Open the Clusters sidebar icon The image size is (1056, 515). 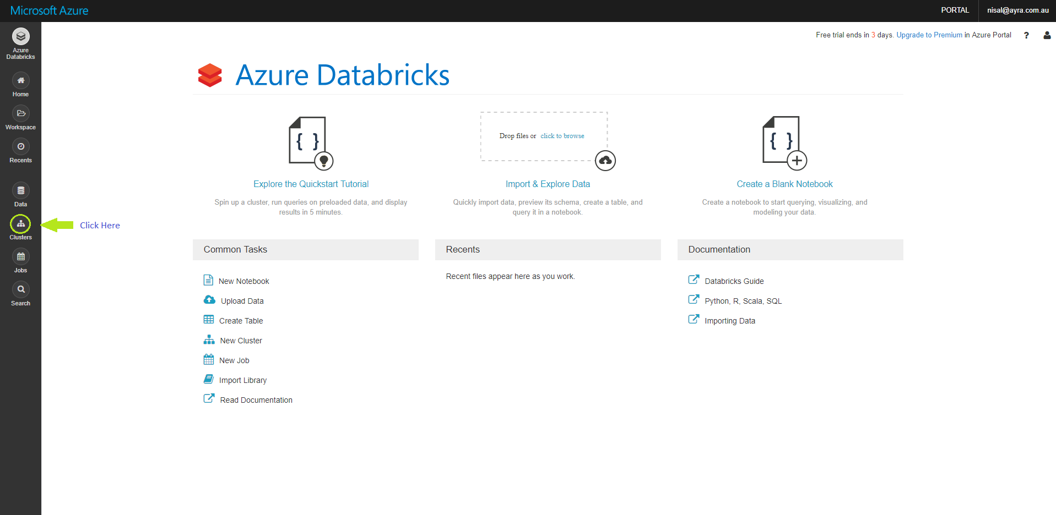pos(20,224)
